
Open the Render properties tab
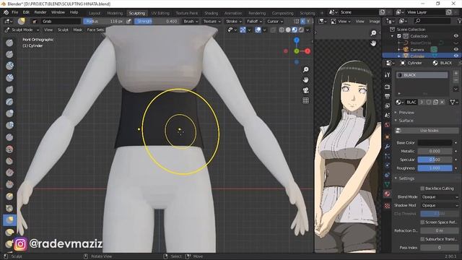point(387,87)
